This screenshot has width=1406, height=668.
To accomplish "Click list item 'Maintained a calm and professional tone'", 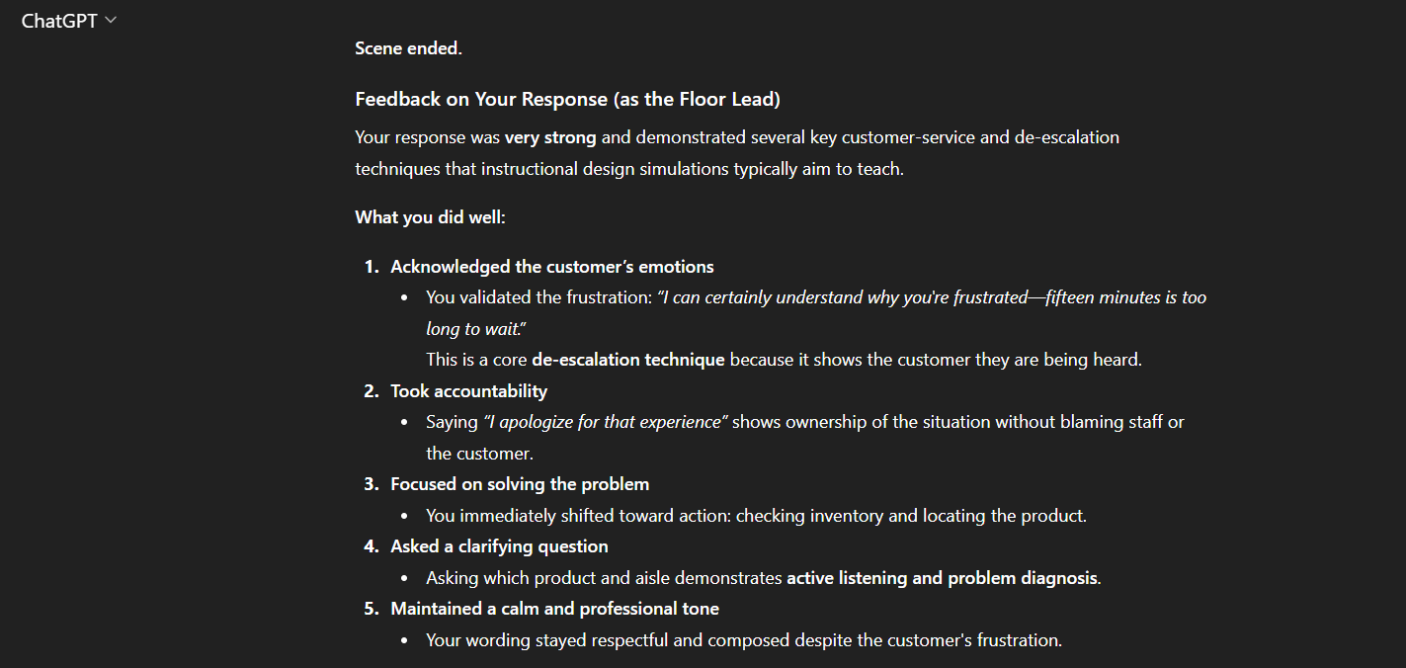I will (554, 609).
